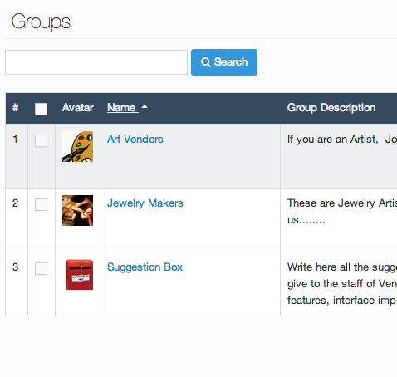Open the Jewelry Makers group link

[145, 203]
